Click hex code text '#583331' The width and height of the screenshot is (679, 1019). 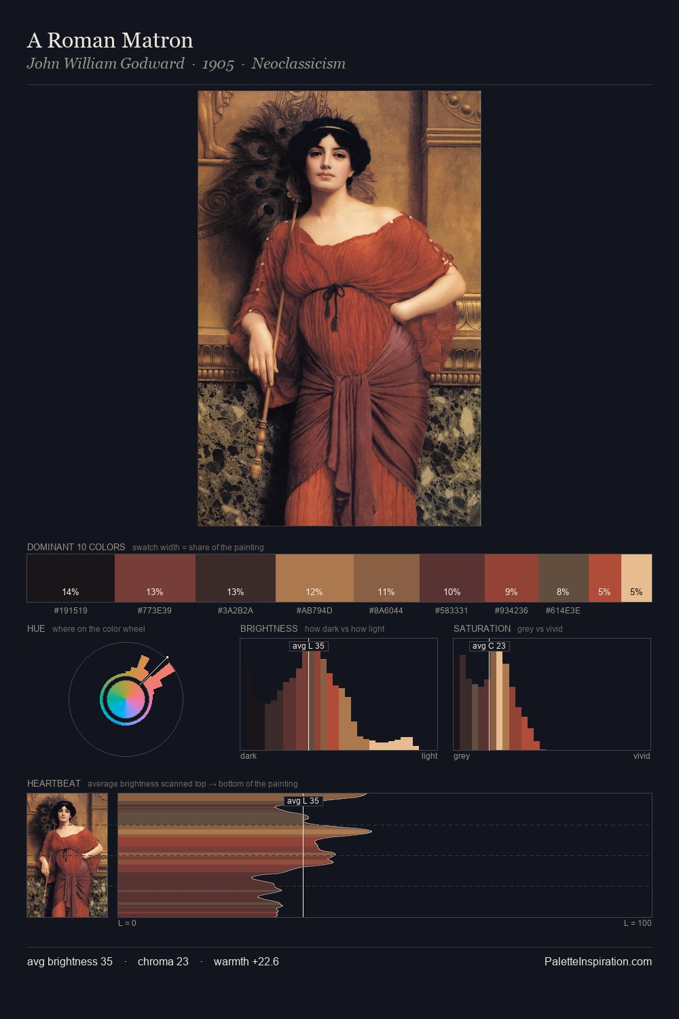(452, 611)
